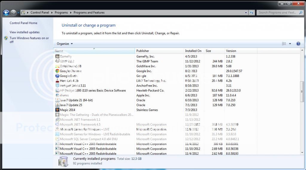Screen dimensions: 306x170
Task: Sort list by Name column header
Action: pos(94,51)
